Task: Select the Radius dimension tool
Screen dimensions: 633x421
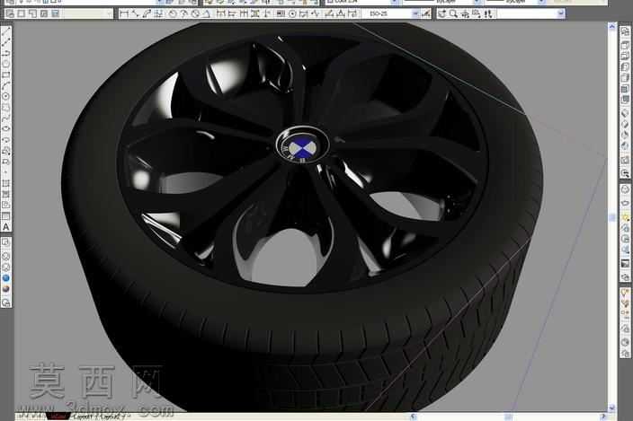Action: (x=173, y=14)
